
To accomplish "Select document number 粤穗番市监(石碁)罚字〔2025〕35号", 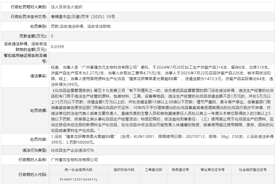I will point(83,17).
